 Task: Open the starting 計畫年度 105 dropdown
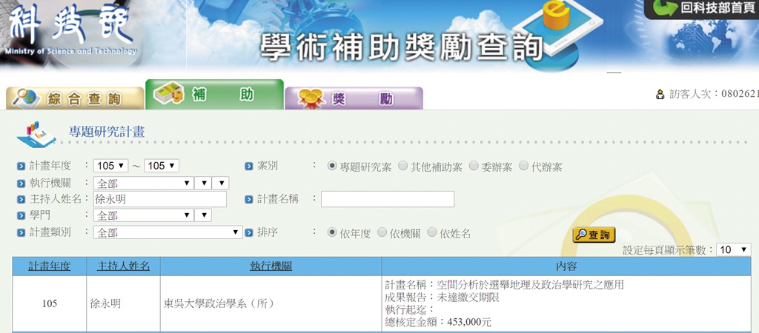tap(111, 166)
